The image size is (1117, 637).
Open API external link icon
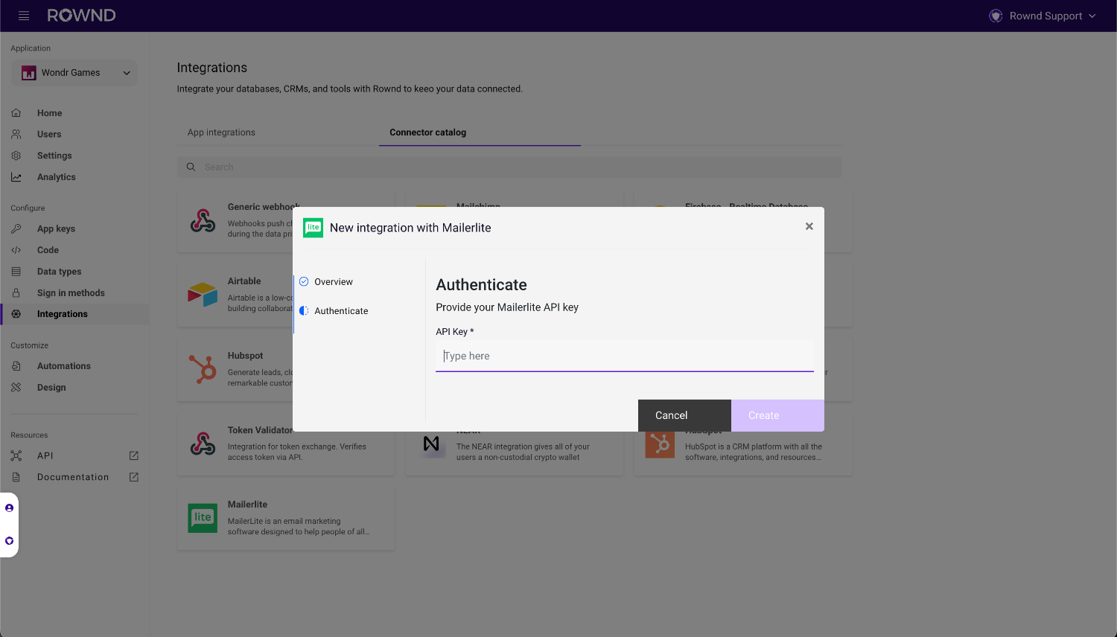pos(134,455)
